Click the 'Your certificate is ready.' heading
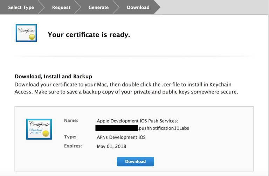This screenshot has height=176, width=269. tap(89, 35)
